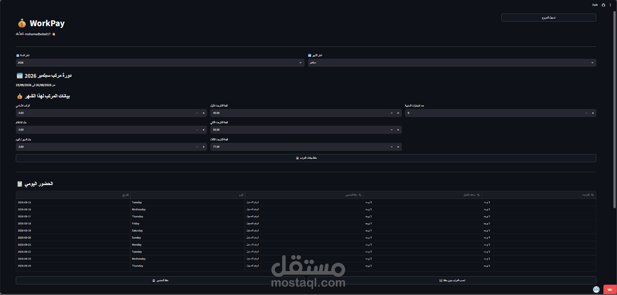617x295 pixels.
Task: Click the work hours cell for 2026-09-21
Action: 423,245
